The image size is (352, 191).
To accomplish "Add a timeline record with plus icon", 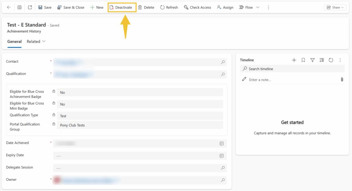I will [294, 60].
